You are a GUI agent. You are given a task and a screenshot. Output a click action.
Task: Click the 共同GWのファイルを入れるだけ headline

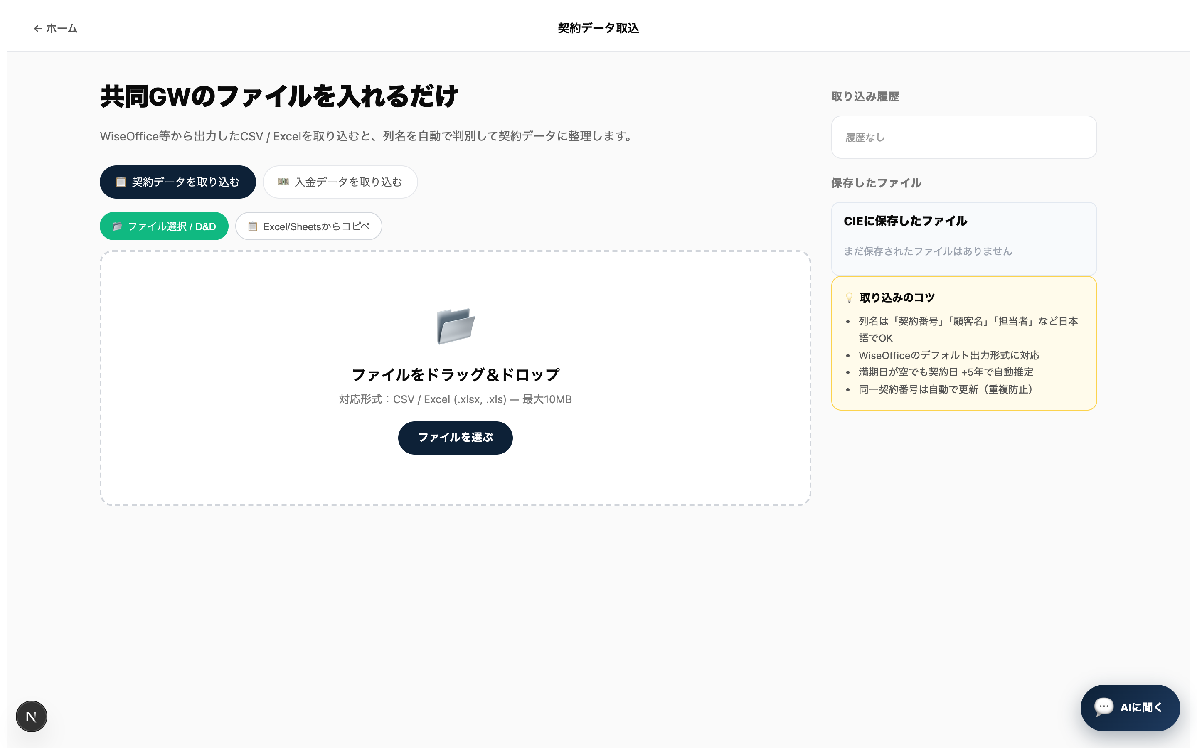(279, 96)
